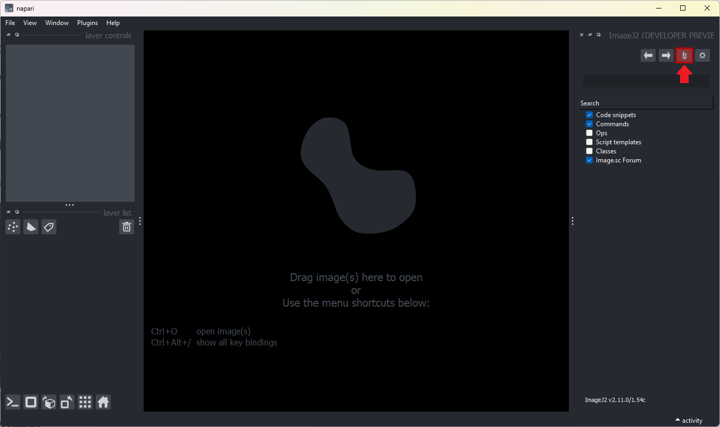The height and width of the screenshot is (427, 720).
Task: Expand the activity panel
Action: click(x=689, y=421)
